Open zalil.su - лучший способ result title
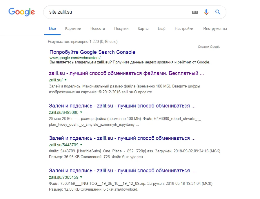The width and height of the screenshot is (260, 199). (x=126, y=73)
